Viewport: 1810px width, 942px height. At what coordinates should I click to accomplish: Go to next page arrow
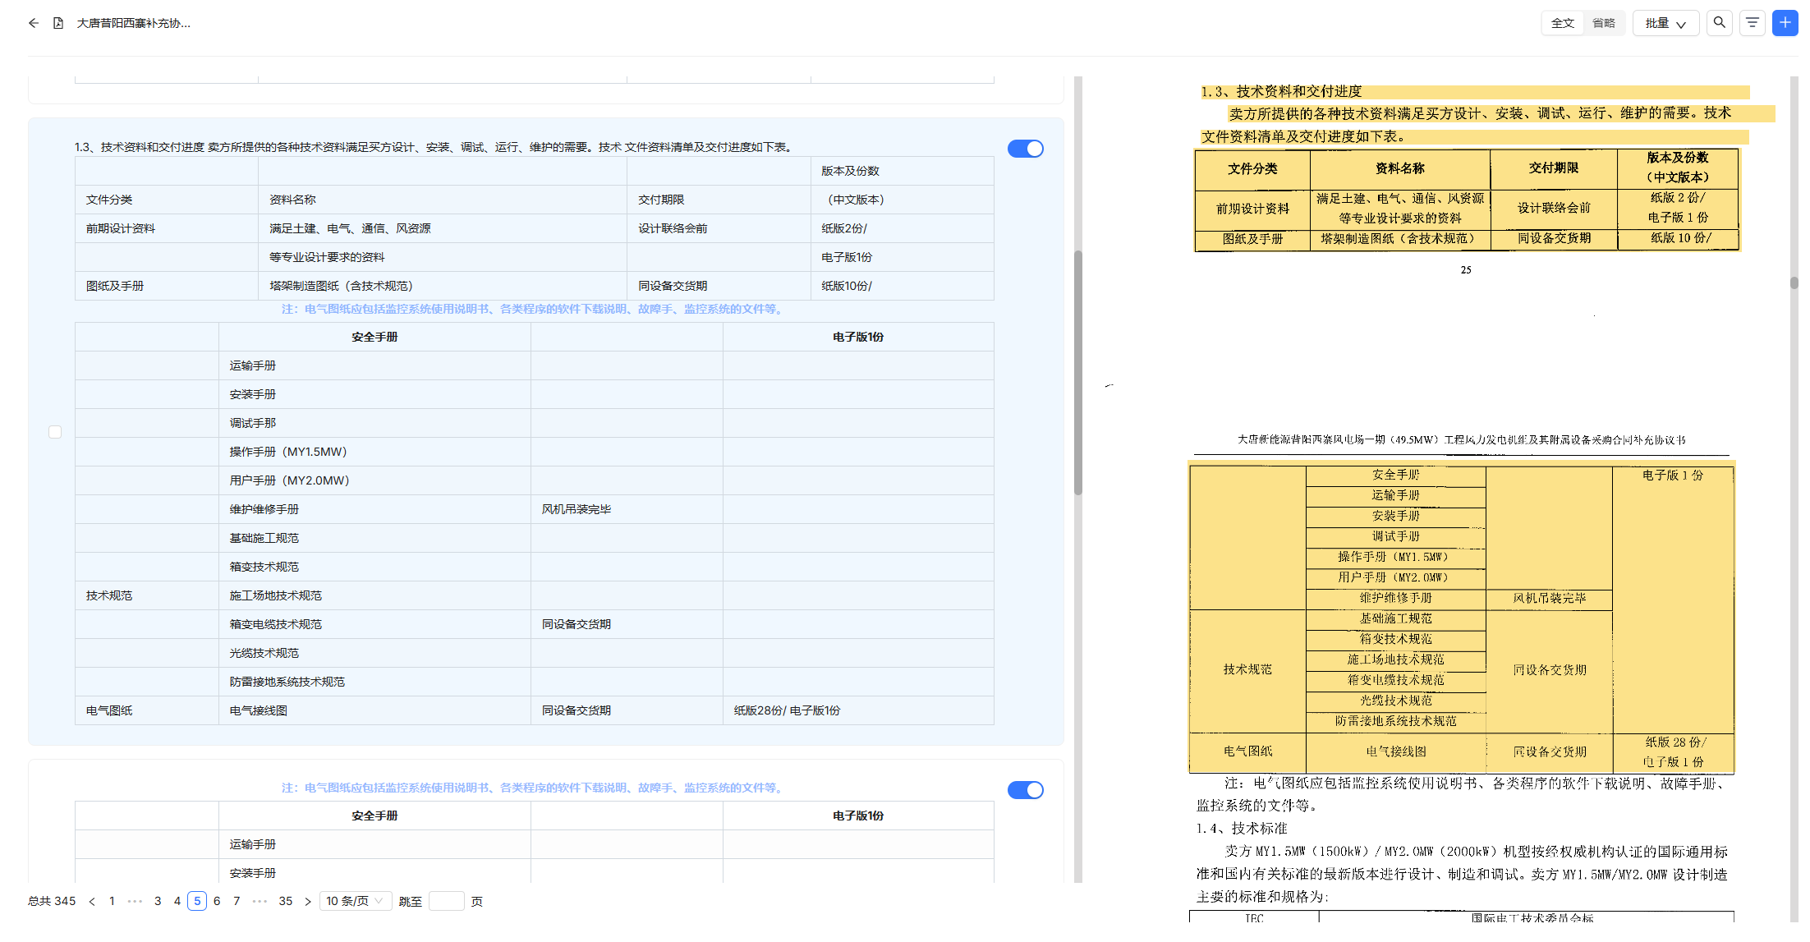(308, 902)
